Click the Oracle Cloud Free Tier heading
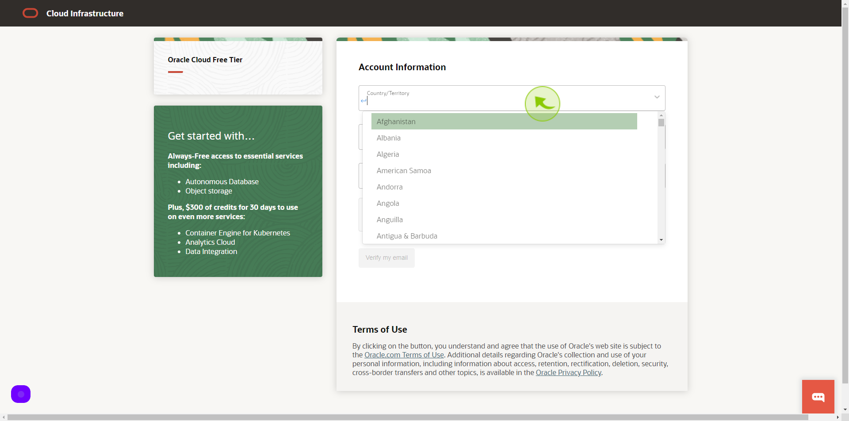The image size is (849, 421). [x=205, y=60]
